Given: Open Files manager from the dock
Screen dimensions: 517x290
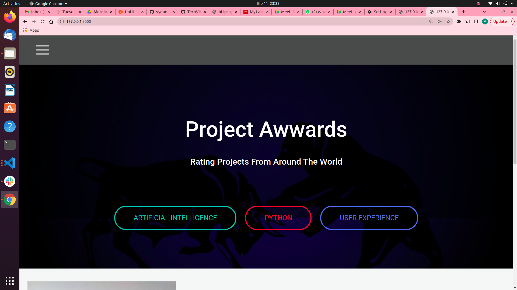Looking at the screenshot, I should pos(10,53).
